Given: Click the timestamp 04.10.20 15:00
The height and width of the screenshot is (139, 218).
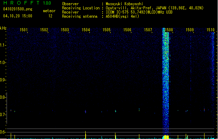Looking at the screenshot, I should 18,16.
